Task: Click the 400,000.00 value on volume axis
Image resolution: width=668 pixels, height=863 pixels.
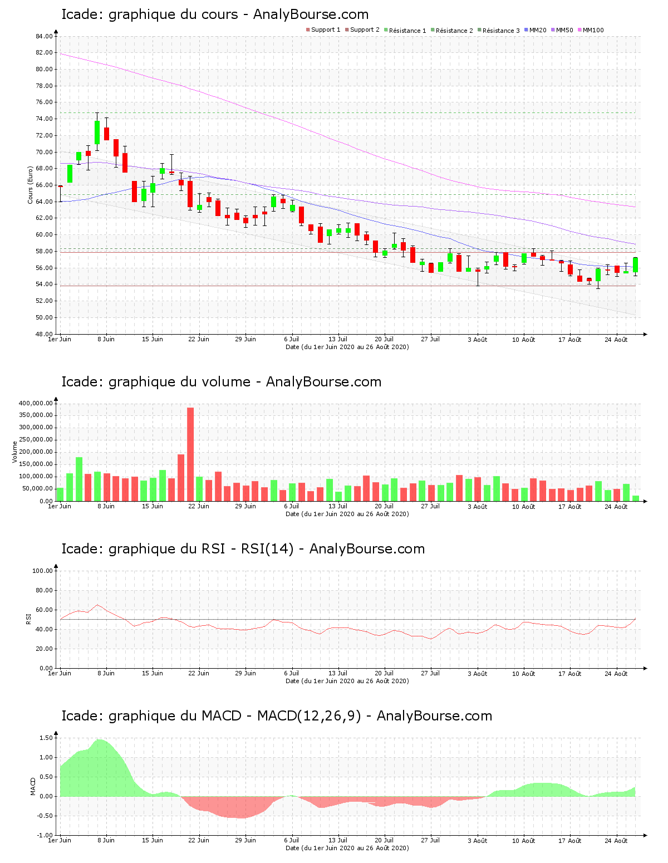Action: coord(36,403)
